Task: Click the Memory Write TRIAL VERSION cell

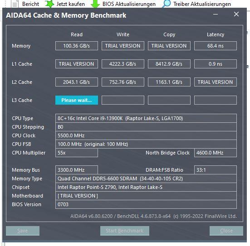Action: (123, 46)
